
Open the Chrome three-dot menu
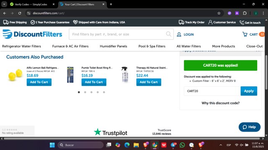click(x=263, y=13)
